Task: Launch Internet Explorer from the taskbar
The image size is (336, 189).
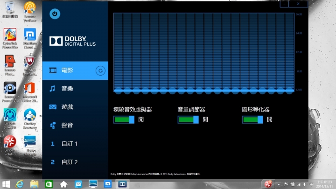Action: (20, 184)
